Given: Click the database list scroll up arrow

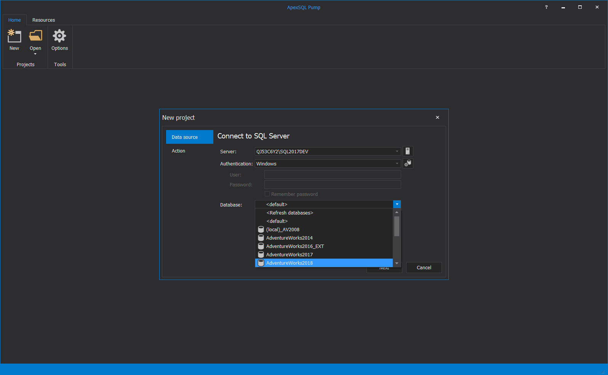Looking at the screenshot, I should click(397, 212).
